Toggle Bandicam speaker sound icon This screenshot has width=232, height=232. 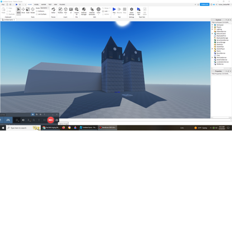pyautogui.click(x=23, y=120)
